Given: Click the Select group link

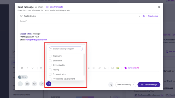Looking at the screenshot, I should pos(153,16).
